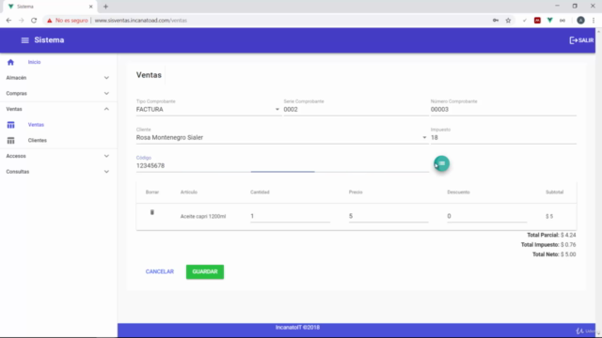
Task: Click the Total Parcial $ 4.24 value
Action: 568,235
